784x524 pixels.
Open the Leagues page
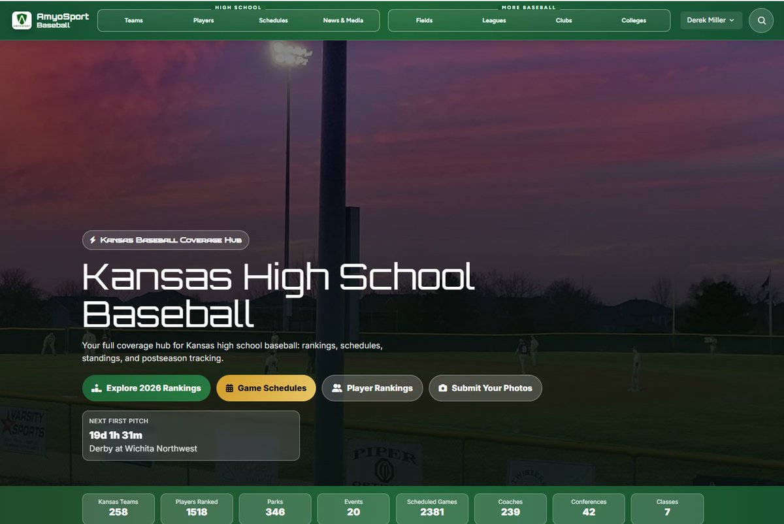pos(493,20)
